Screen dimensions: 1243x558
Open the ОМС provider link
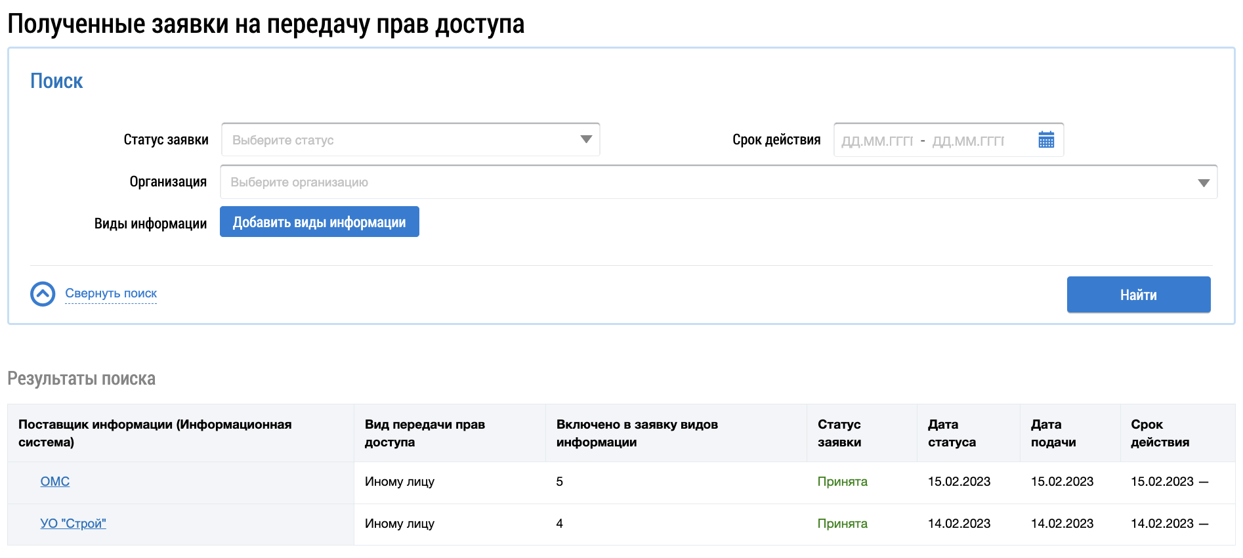[55, 482]
